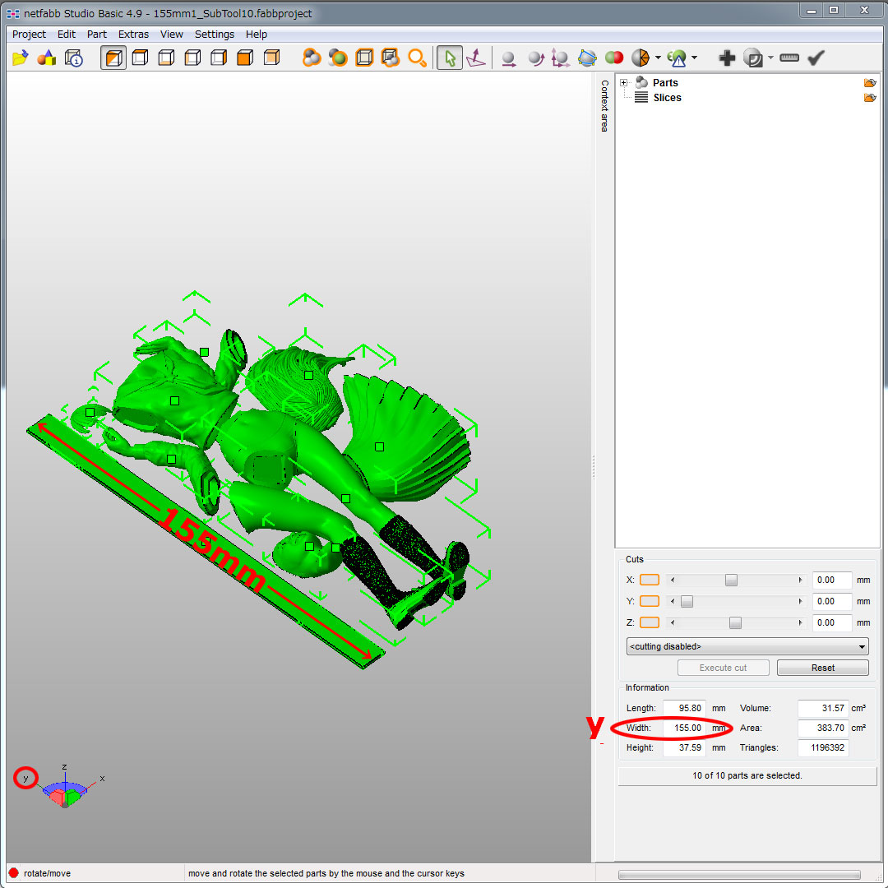Image resolution: width=888 pixels, height=888 pixels.
Task: Open the part information icon
Action: [74, 58]
